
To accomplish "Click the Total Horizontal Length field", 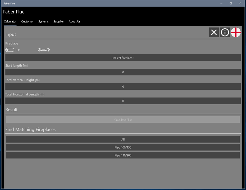I will pyautogui.click(x=123, y=101).
